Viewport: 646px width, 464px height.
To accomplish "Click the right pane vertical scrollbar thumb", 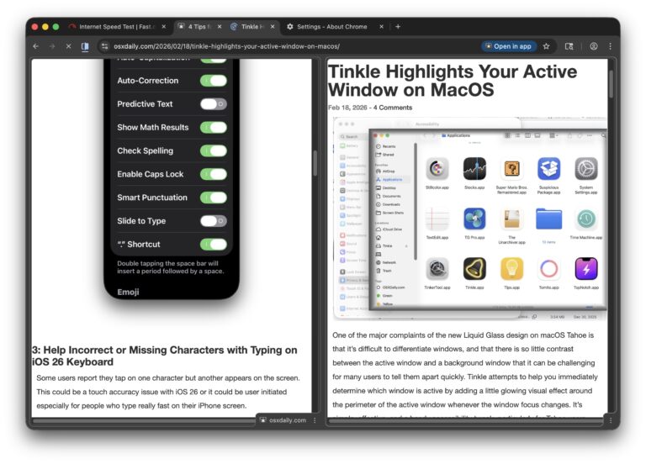I will coord(611,84).
